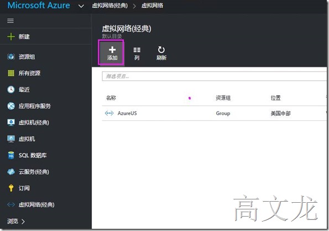329x231 pixels.
Task: Expand 浏览 chevron in sidebar
Action: click(x=23, y=222)
